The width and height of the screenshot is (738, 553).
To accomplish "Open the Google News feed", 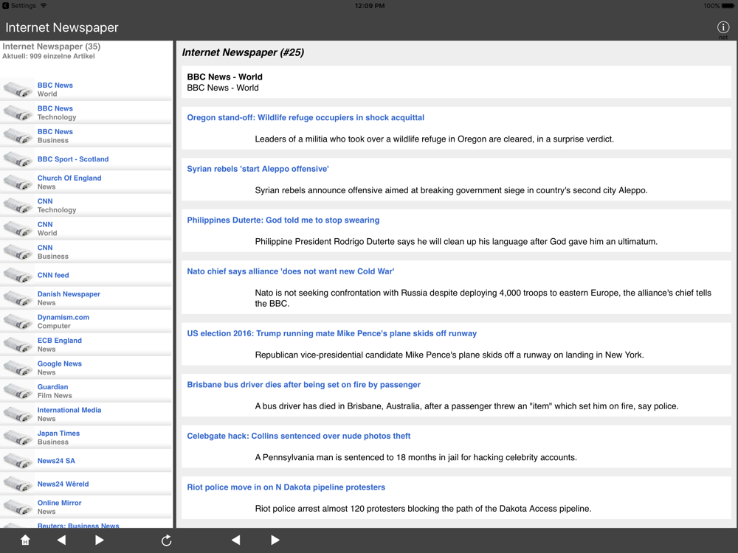I will (86, 368).
